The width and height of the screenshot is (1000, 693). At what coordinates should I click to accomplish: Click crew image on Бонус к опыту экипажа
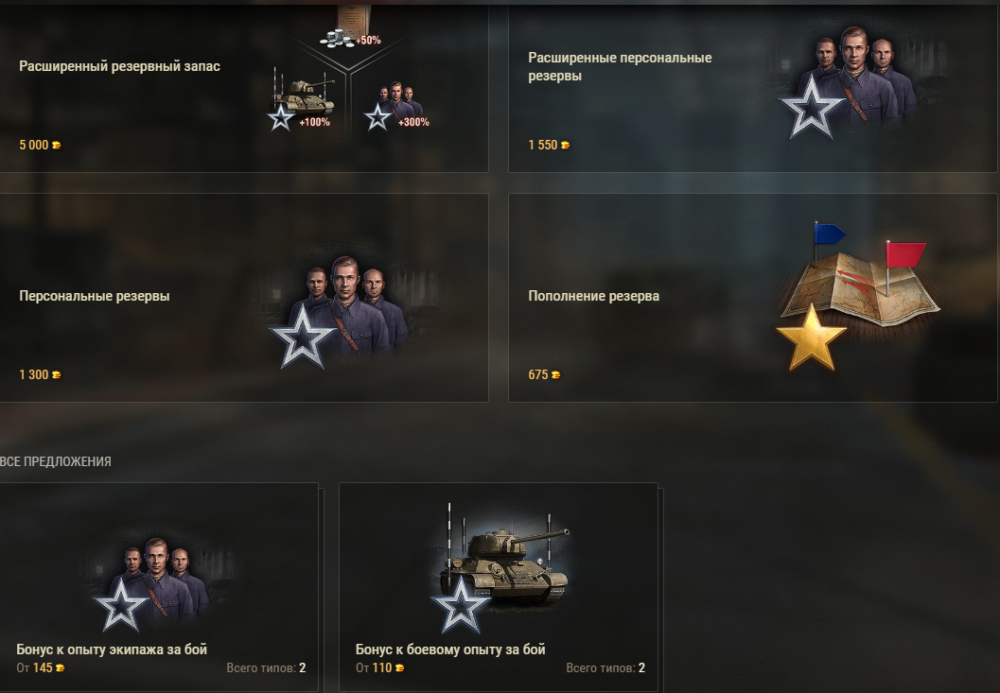pos(153,583)
